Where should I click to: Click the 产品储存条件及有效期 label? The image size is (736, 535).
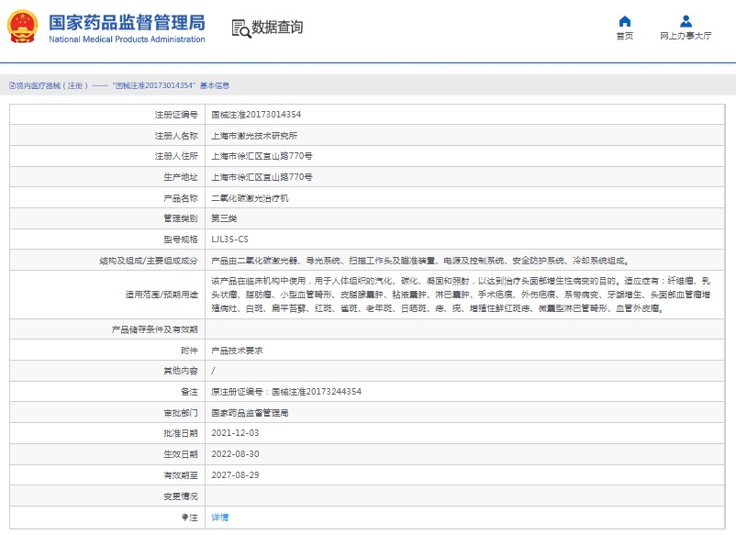pyautogui.click(x=154, y=329)
